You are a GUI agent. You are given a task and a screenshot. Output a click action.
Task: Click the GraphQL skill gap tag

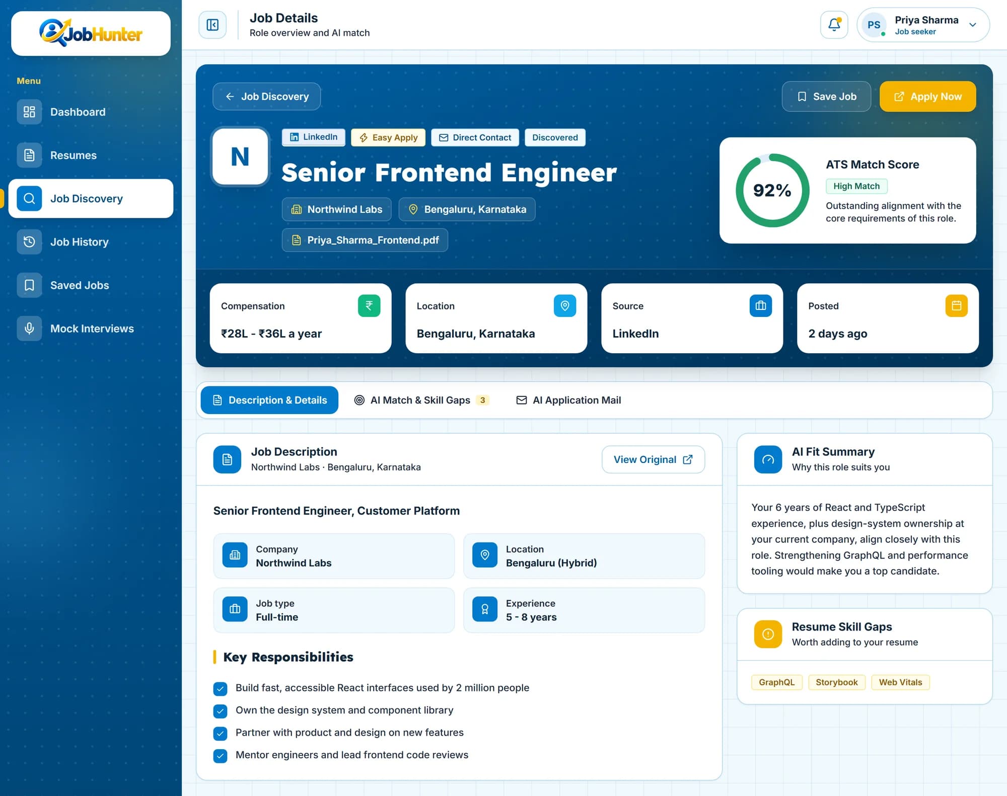(x=776, y=682)
